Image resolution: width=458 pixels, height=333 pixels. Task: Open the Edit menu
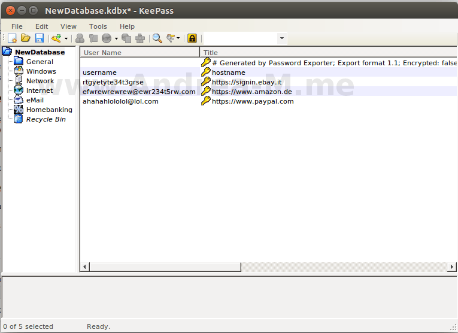click(41, 26)
